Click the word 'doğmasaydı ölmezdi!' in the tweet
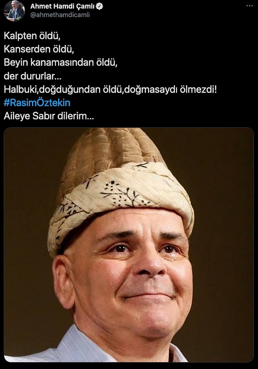 (170, 90)
